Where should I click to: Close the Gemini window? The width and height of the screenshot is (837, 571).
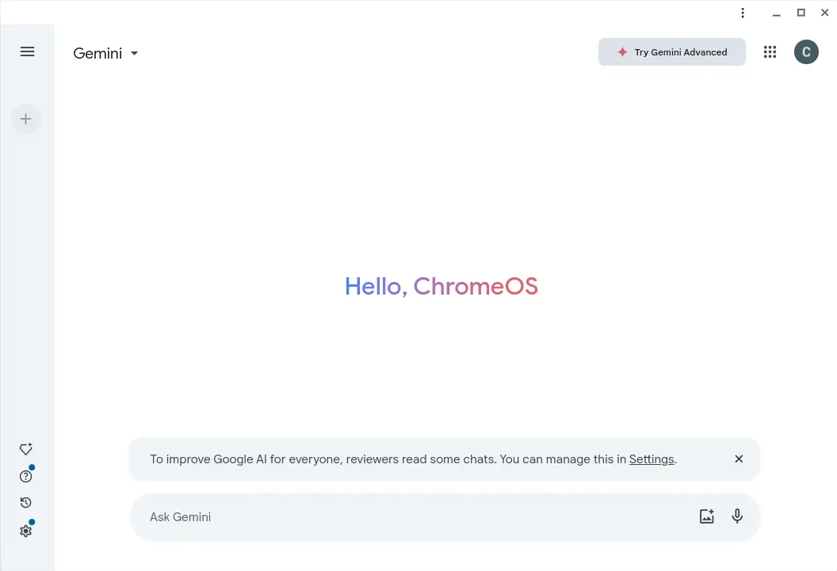coord(824,13)
